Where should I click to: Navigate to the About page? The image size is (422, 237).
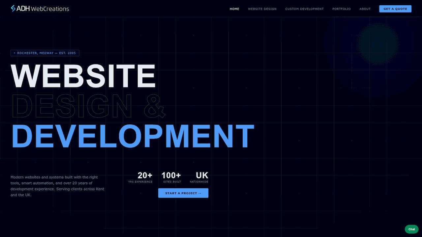pos(365,9)
